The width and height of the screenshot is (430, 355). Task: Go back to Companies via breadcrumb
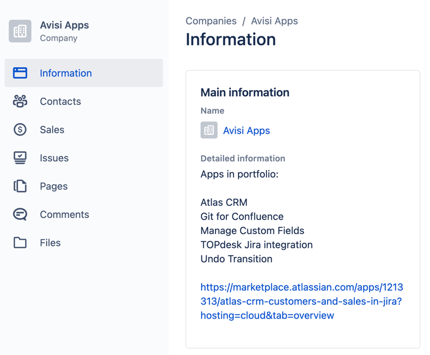[x=211, y=21]
